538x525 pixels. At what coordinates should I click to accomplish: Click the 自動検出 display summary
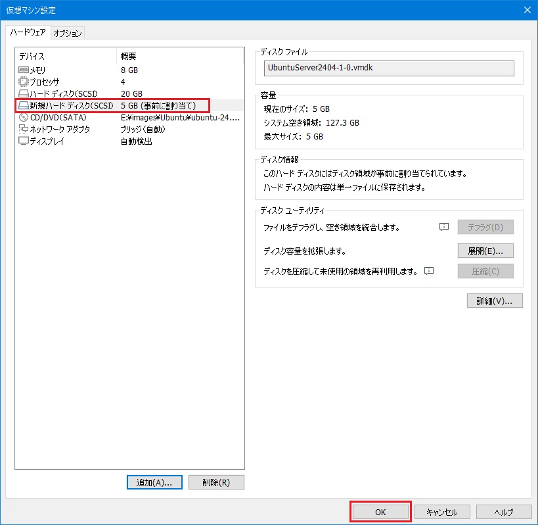click(136, 141)
